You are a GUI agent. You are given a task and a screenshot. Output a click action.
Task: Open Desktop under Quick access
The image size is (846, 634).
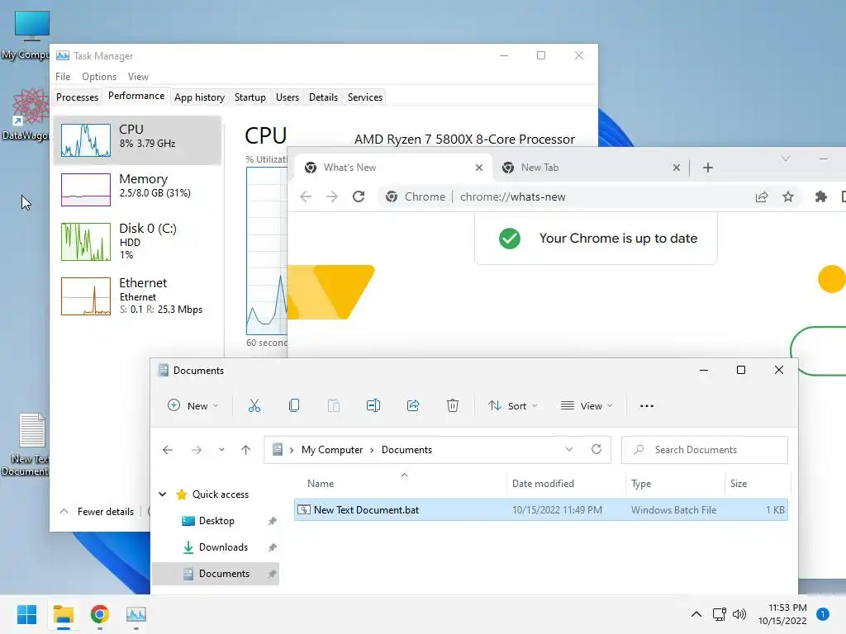click(x=216, y=521)
